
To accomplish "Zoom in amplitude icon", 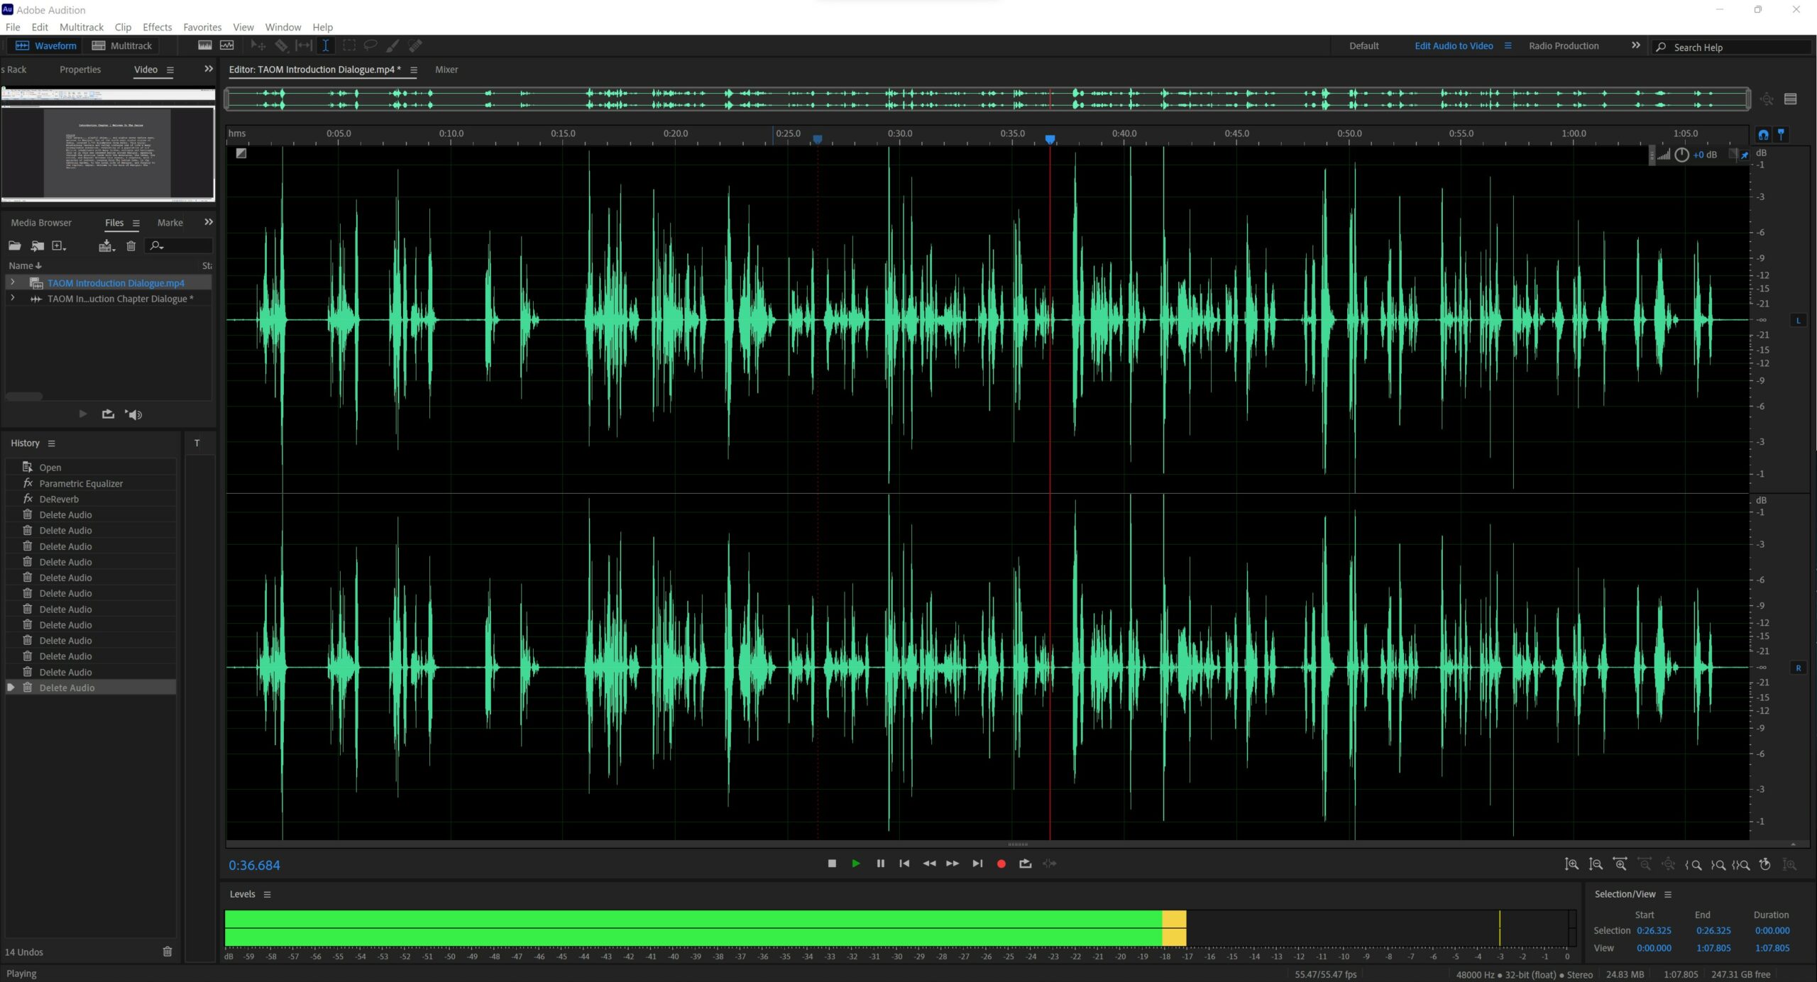I will pos(1571,864).
